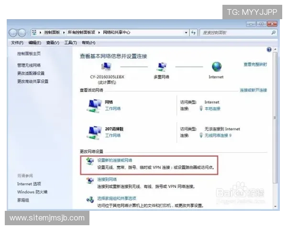This screenshot has height=230, width=287.
Task: Open Internet 选项 in sidebar
Action: coord(29,184)
